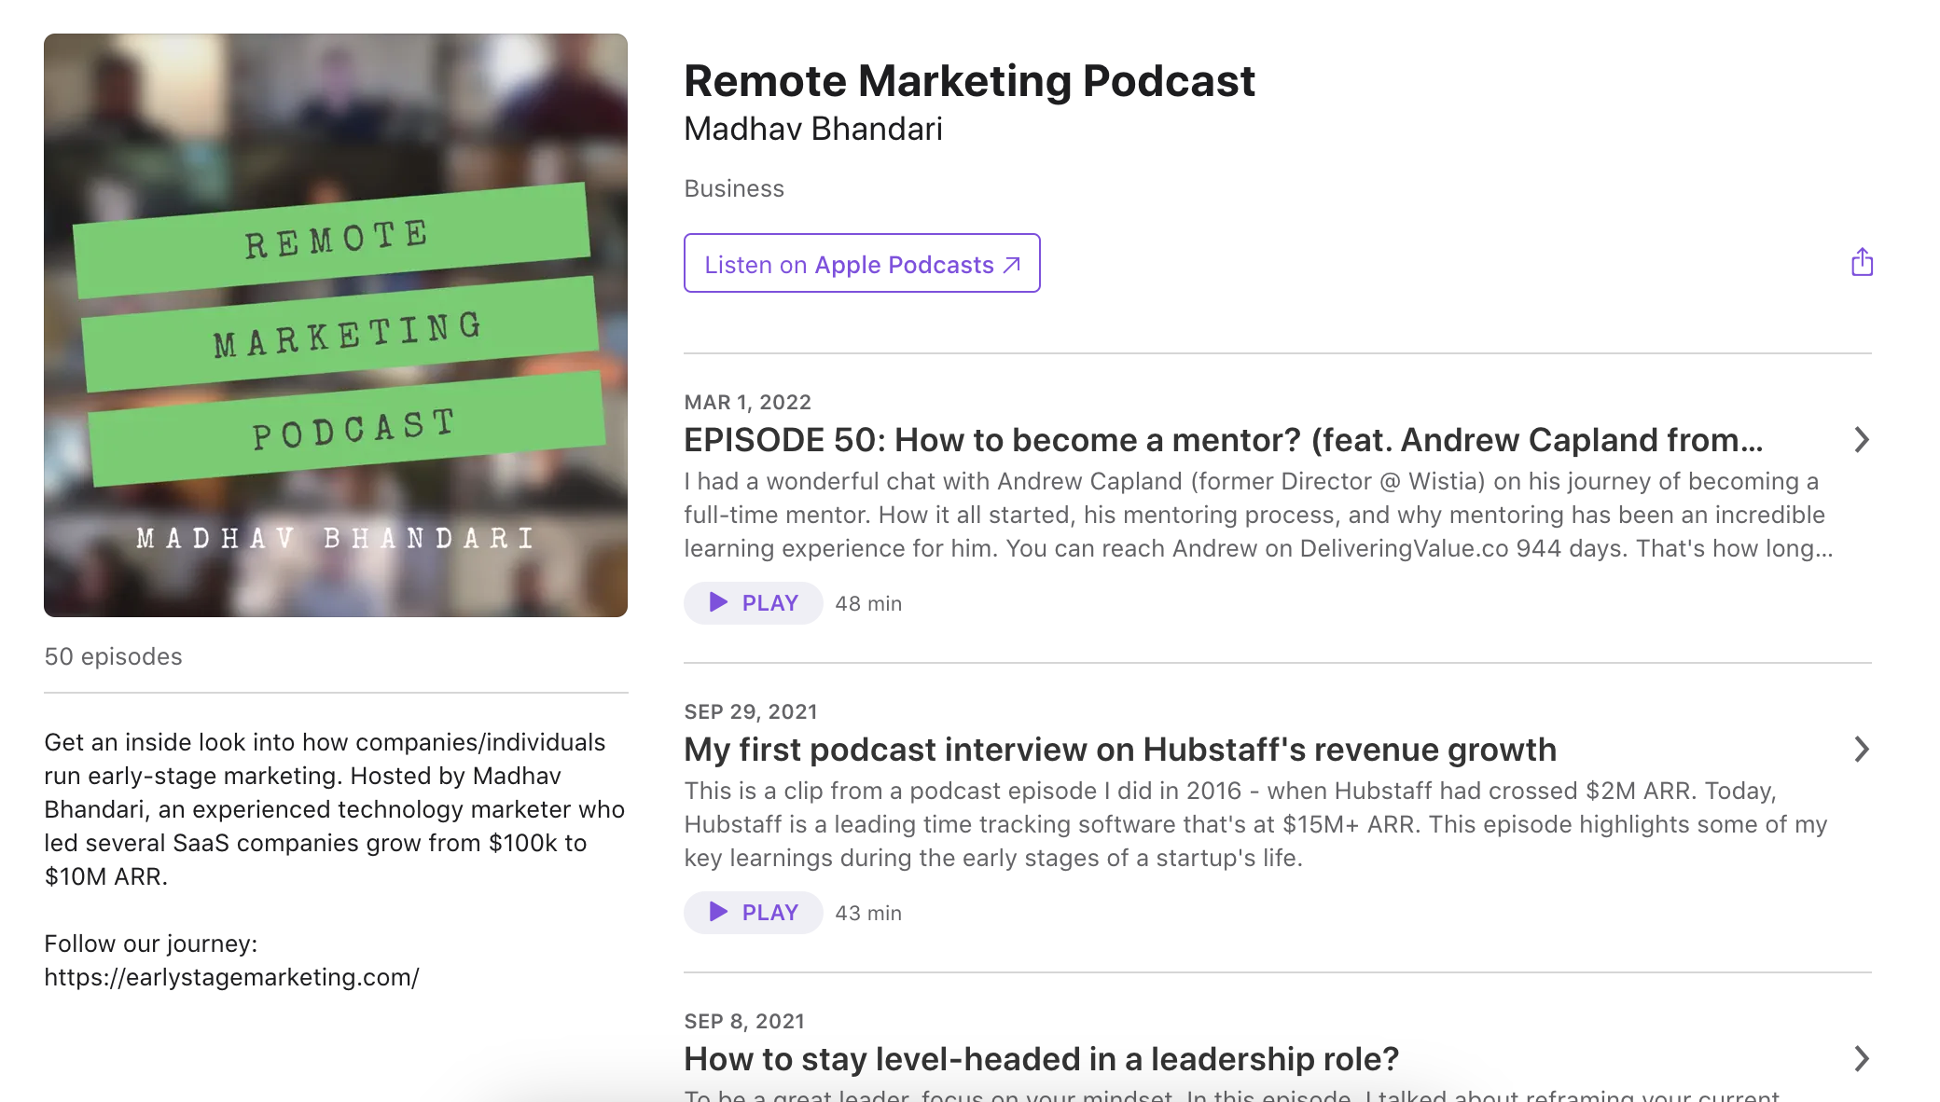Click the 50 episodes count
The image size is (1940, 1102).
click(x=113, y=656)
